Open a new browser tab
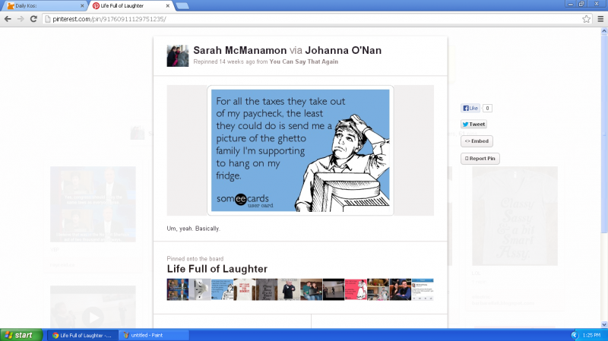 pyautogui.click(x=182, y=6)
